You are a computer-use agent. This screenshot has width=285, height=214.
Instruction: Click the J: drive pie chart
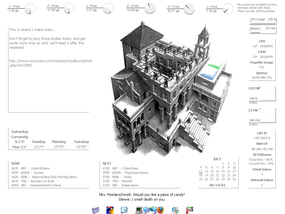pyautogui.click(x=228, y=9)
